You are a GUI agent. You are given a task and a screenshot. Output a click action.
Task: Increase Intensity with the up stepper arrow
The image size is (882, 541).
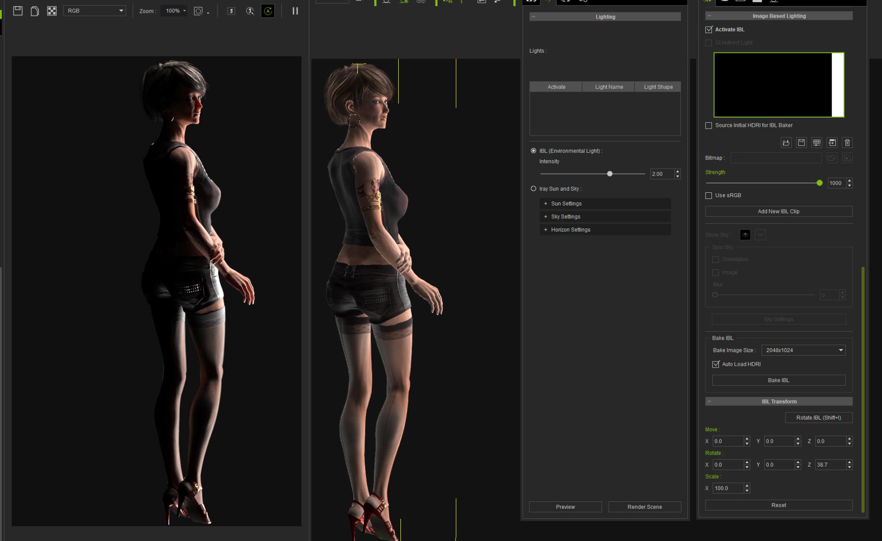[x=678, y=171]
